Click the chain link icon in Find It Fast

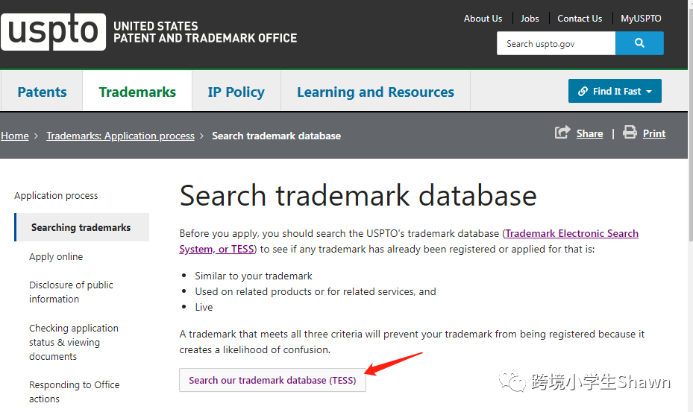[x=583, y=91]
